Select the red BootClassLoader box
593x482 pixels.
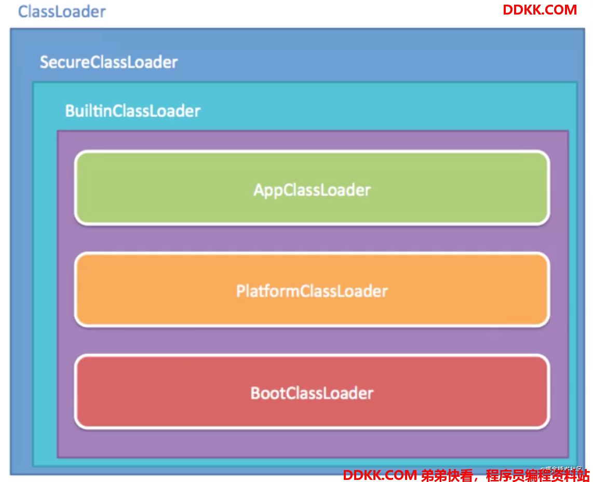tap(312, 392)
